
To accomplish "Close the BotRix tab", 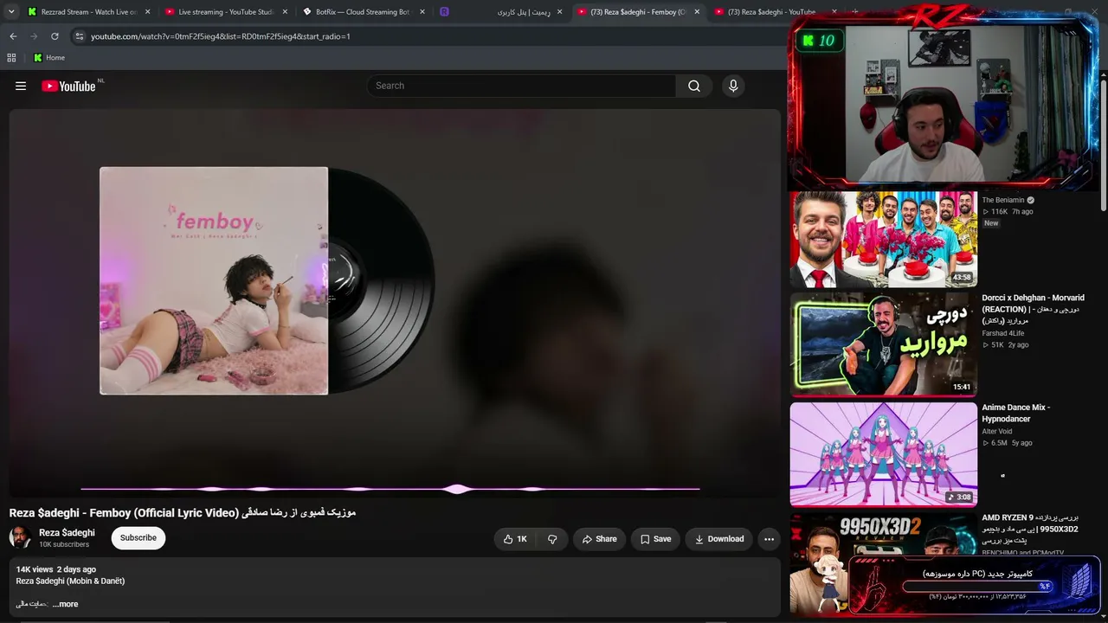I will click(422, 12).
